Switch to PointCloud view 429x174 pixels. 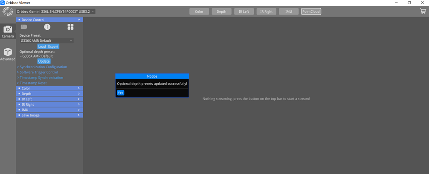coord(311,12)
